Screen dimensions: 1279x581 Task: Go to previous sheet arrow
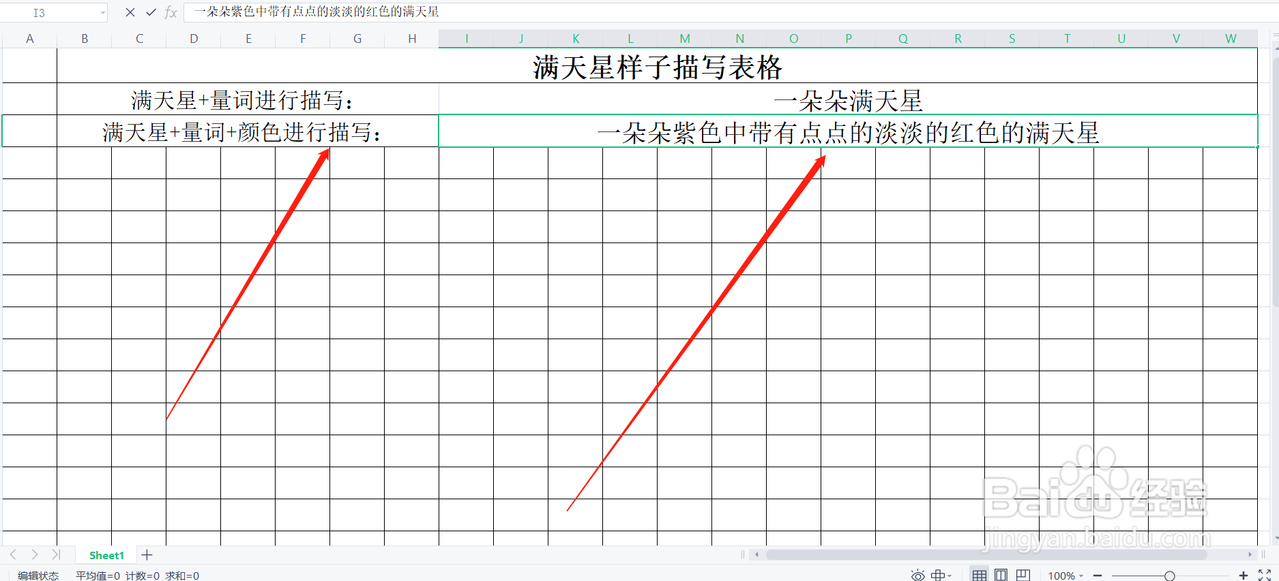click(x=13, y=554)
